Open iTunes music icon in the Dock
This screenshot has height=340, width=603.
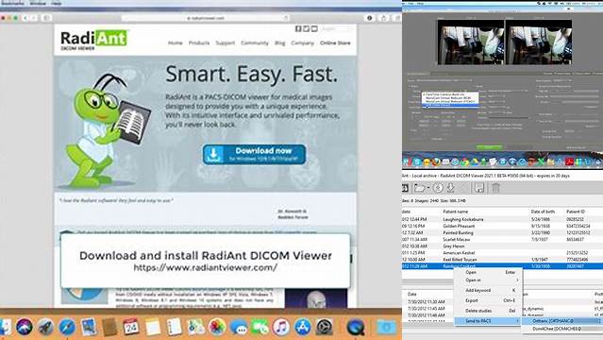point(281,328)
